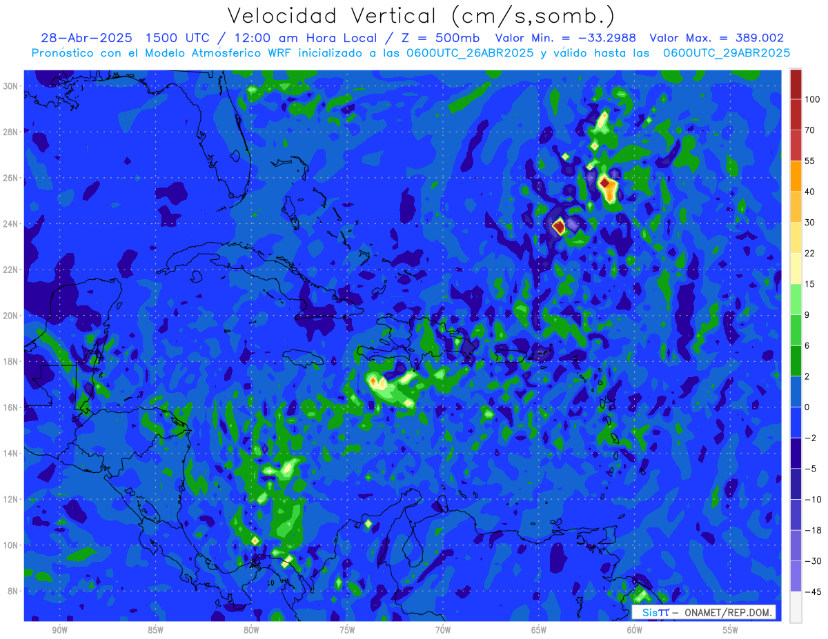Click the colorbar label "22"
The height and width of the screenshot is (639, 828).
click(x=809, y=252)
